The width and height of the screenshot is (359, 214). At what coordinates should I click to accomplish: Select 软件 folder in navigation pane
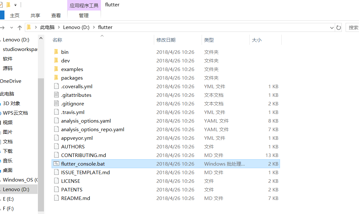[8, 59]
